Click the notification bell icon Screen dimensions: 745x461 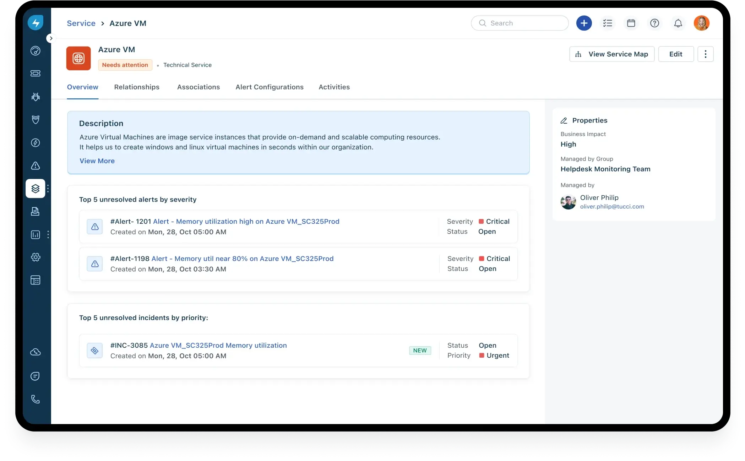(679, 23)
